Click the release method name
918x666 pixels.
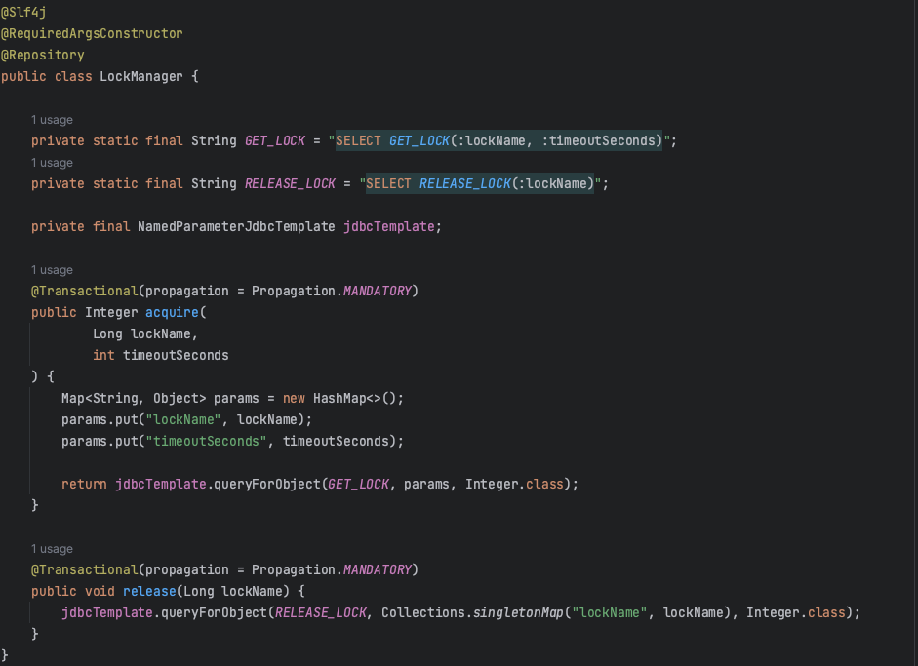point(149,592)
